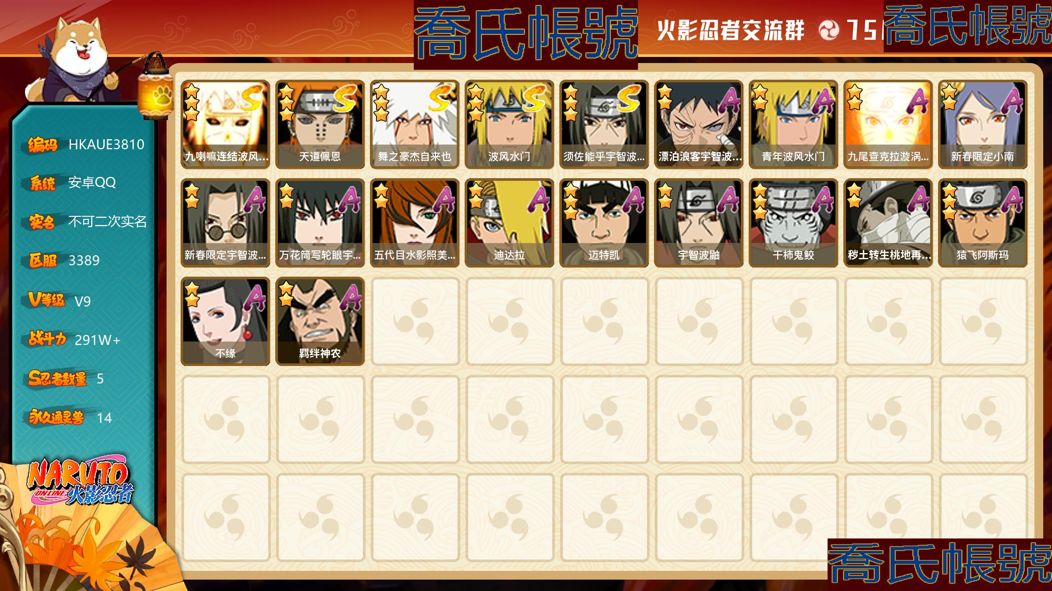
Task: Open the 不缘 ninja card
Action: click(x=225, y=321)
